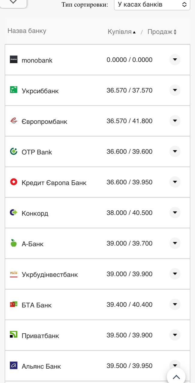Open the Альянс Банк entry
This screenshot has height=383, width=195.
click(175, 365)
